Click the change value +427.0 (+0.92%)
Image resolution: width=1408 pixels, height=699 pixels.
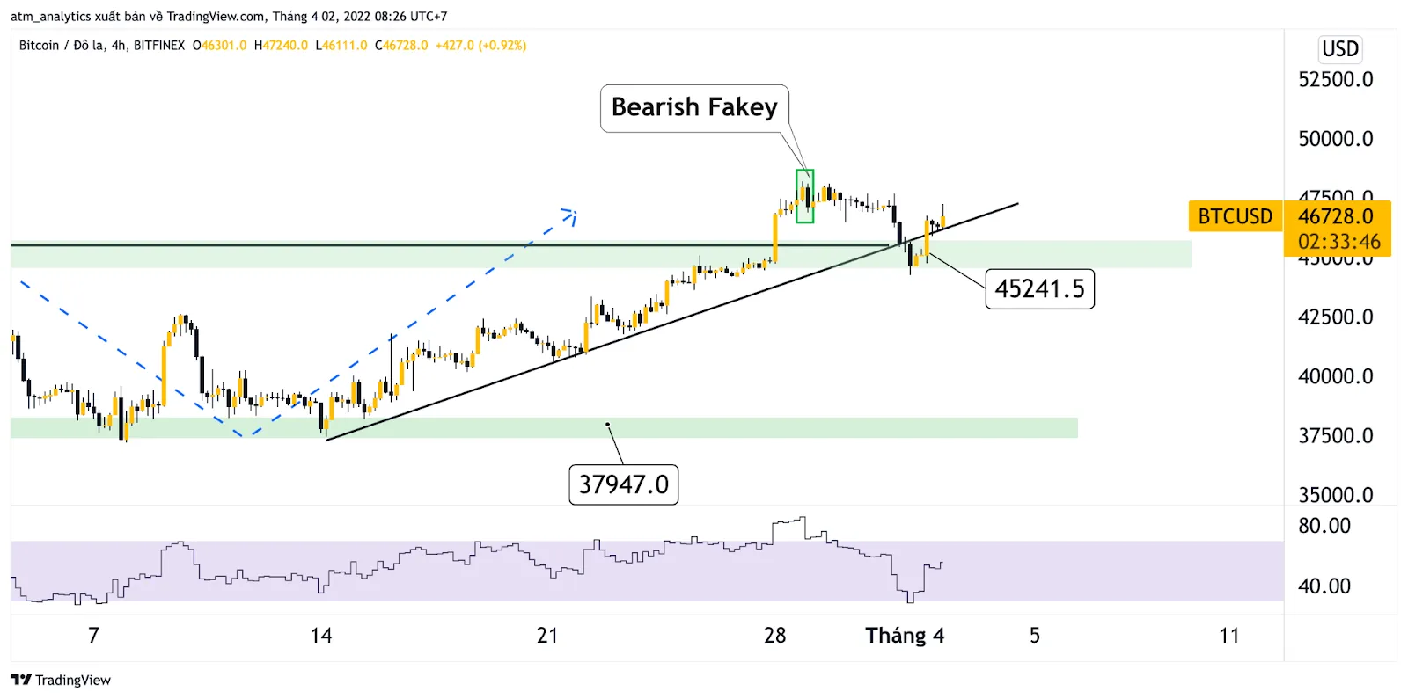pyautogui.click(x=481, y=45)
